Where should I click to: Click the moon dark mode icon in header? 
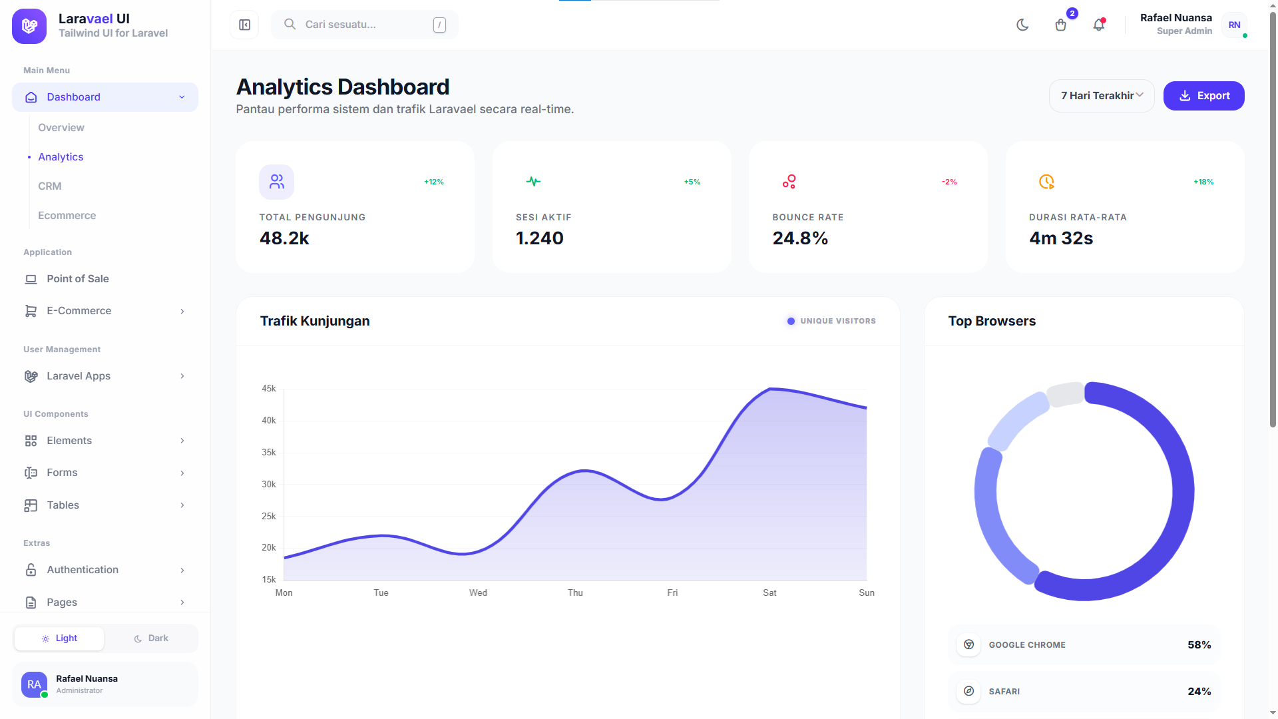[x=1022, y=25]
